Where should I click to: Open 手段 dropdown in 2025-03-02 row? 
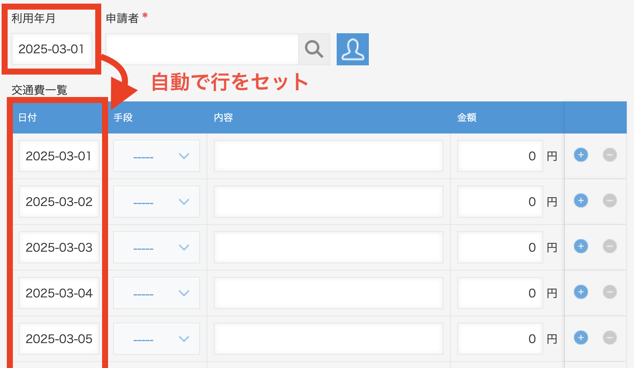157,202
